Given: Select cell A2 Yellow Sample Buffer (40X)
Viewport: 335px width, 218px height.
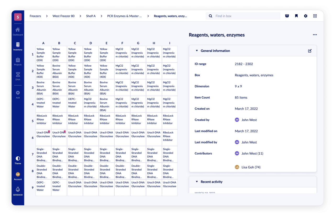Looking at the screenshot, I should pyautogui.click(x=43, y=71).
